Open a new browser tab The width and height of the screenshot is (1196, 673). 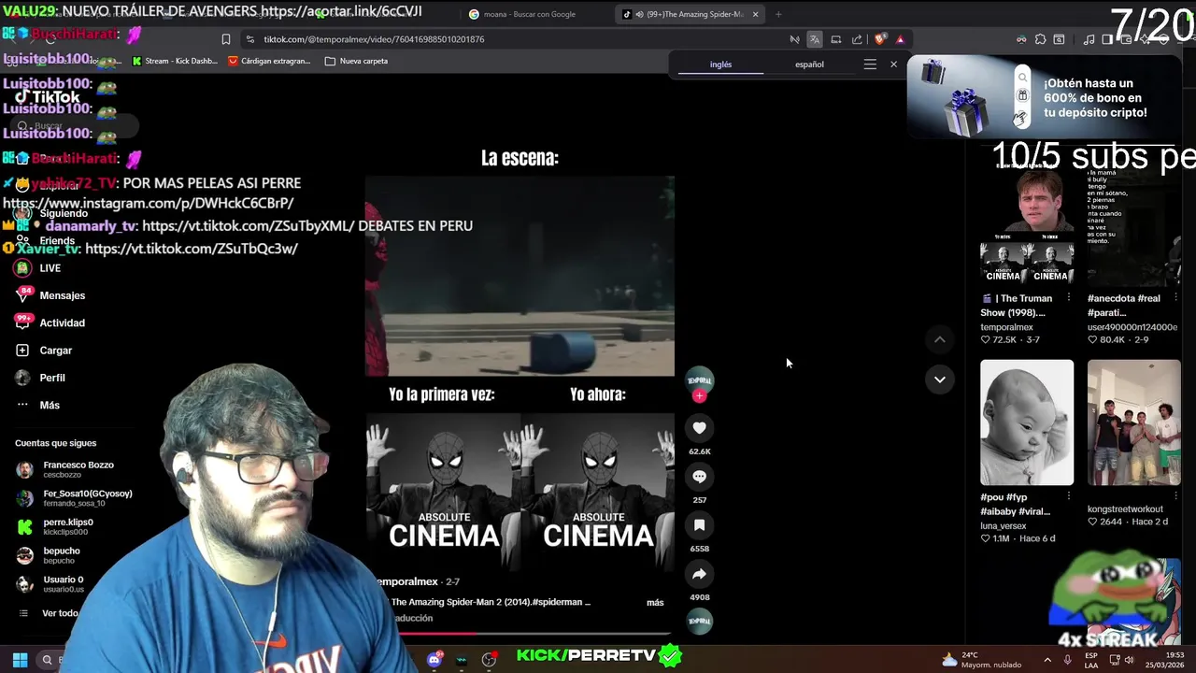point(778,14)
